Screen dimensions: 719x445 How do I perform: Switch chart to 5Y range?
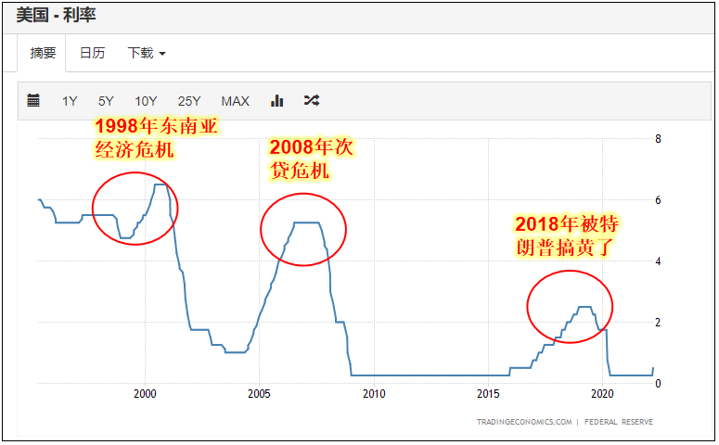[106, 101]
